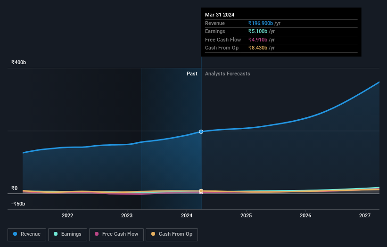Toggle the Revenue legend series
387x247 pixels.
pos(27,234)
